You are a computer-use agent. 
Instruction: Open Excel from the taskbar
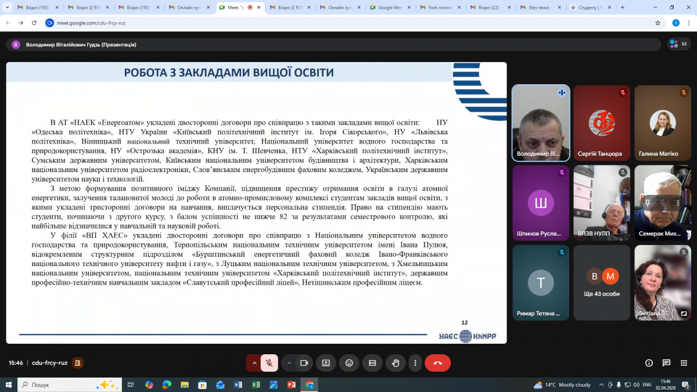[x=256, y=384]
